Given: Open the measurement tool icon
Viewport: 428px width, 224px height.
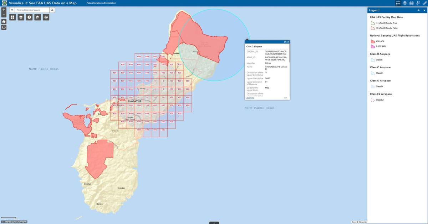Looking at the screenshot, I should (x=37, y=17).
